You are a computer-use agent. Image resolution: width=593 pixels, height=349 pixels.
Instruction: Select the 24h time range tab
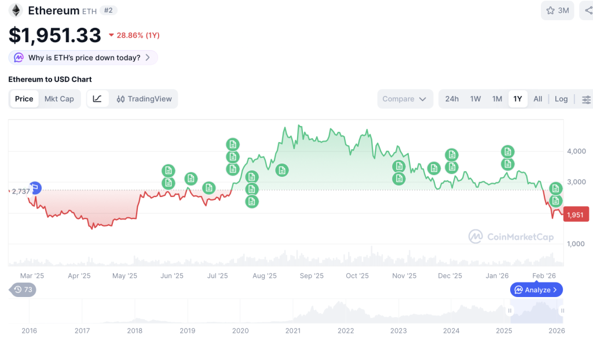pos(452,99)
